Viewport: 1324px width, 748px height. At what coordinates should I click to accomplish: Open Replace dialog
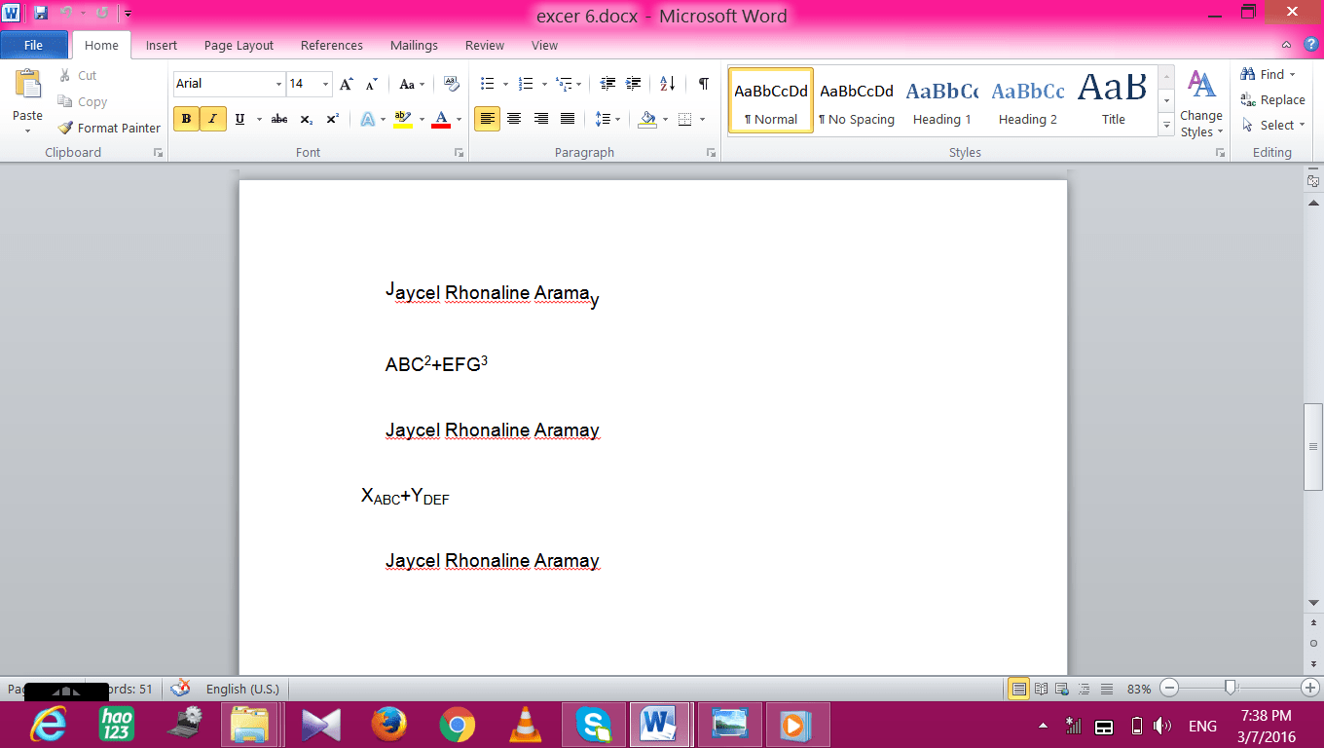coord(1272,99)
